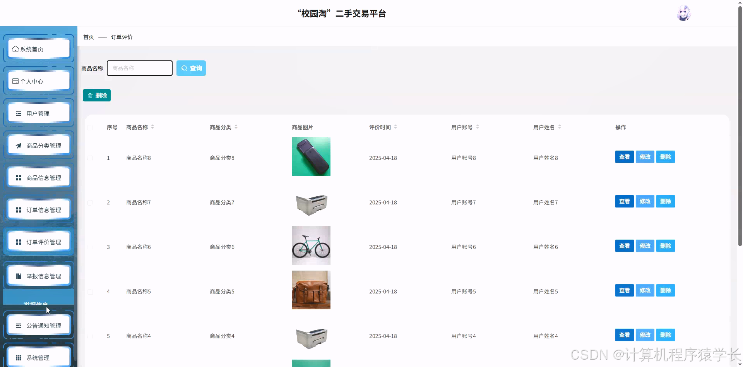Sort by 用户账号 using its sort arrows
This screenshot has height=367, width=743.
(x=478, y=127)
